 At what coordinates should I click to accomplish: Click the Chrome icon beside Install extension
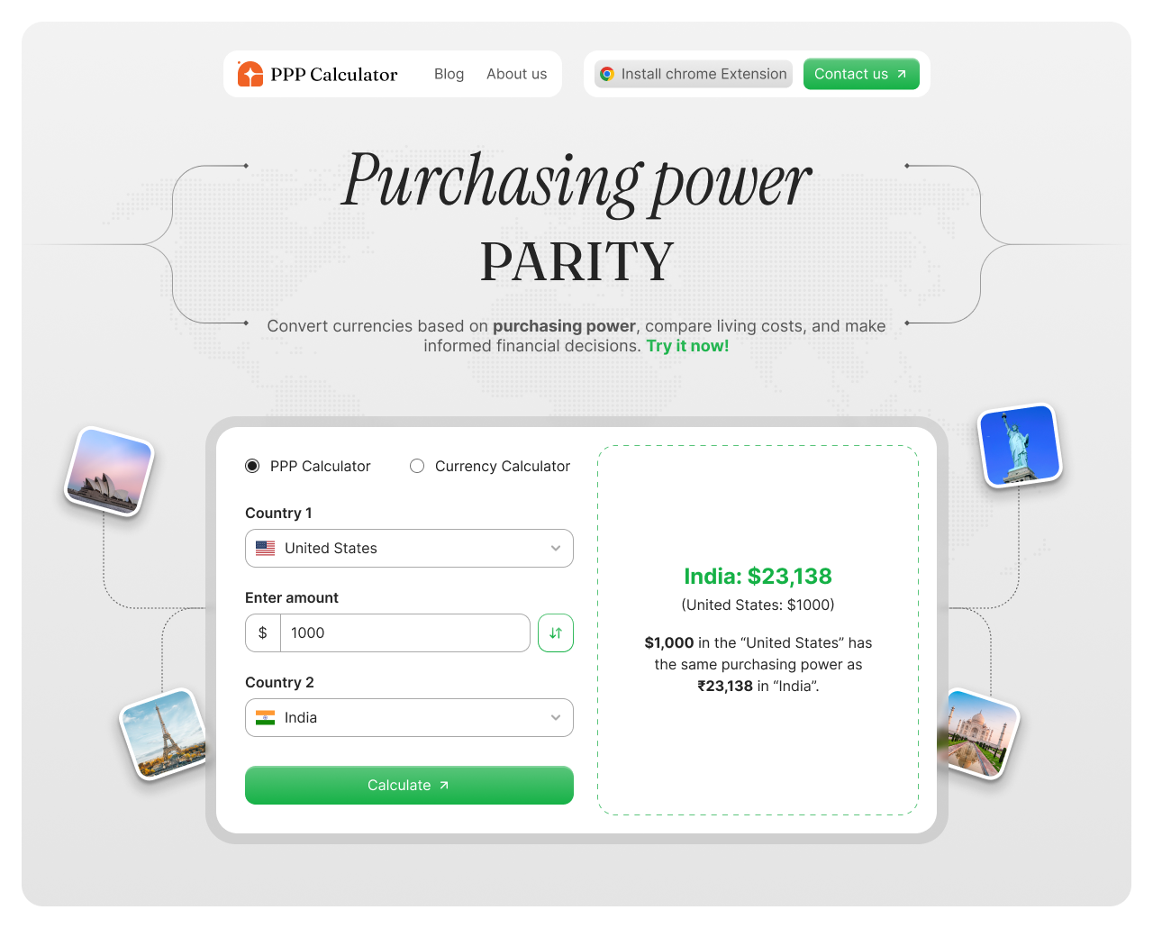tap(607, 74)
